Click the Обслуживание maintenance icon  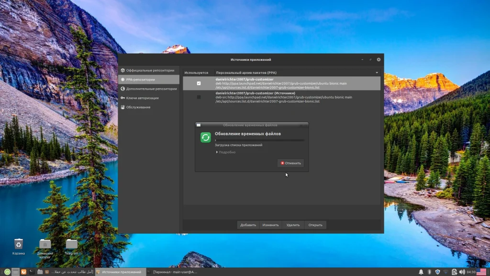(123, 107)
